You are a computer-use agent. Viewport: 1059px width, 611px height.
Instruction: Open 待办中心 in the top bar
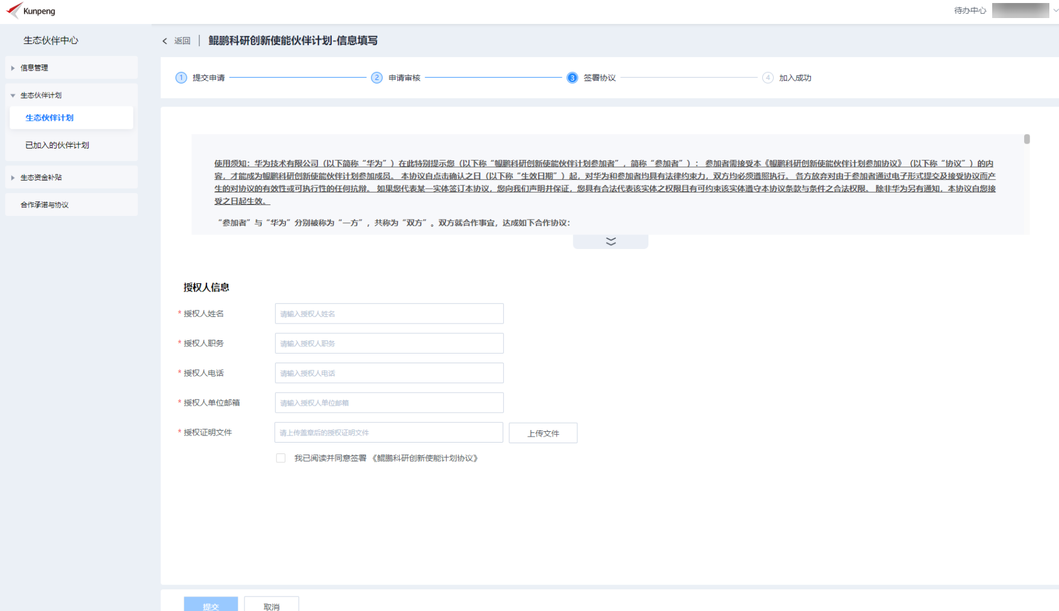coord(970,10)
